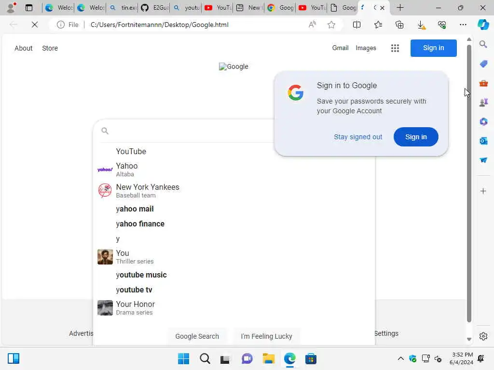This screenshot has width=494, height=370.
Task: Click the blue Sign in button in header
Action: coord(433,48)
